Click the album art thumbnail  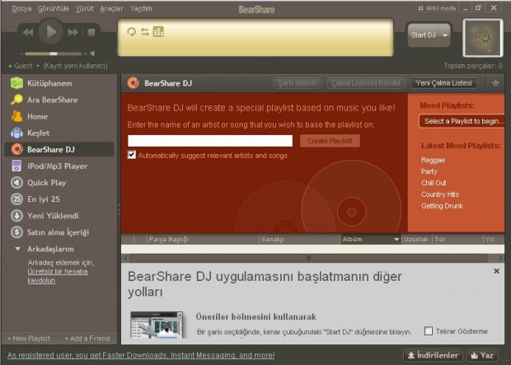pyautogui.click(x=483, y=38)
